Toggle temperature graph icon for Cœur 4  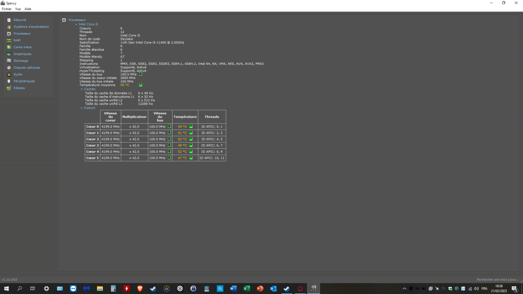[191, 151]
